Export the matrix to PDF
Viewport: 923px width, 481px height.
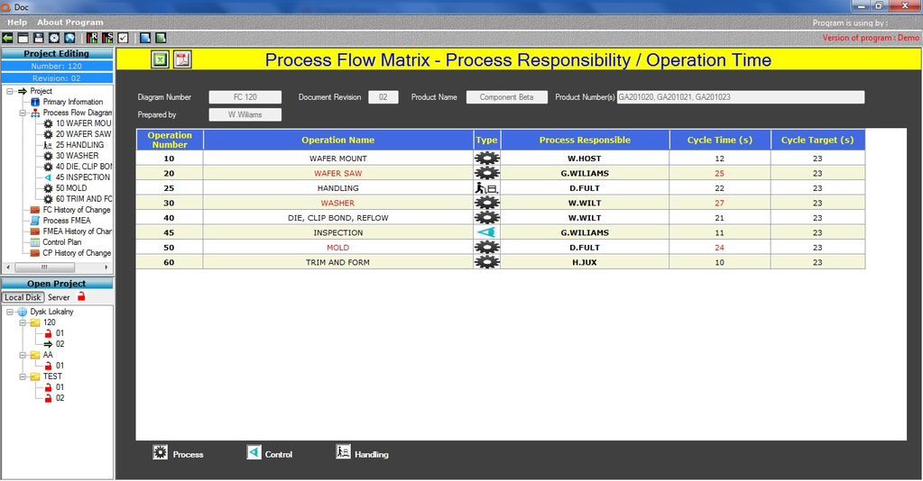tap(182, 59)
